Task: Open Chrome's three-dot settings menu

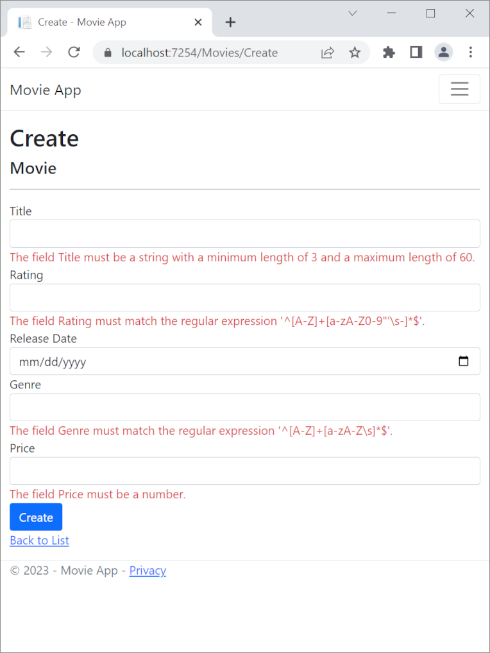Action: point(471,52)
